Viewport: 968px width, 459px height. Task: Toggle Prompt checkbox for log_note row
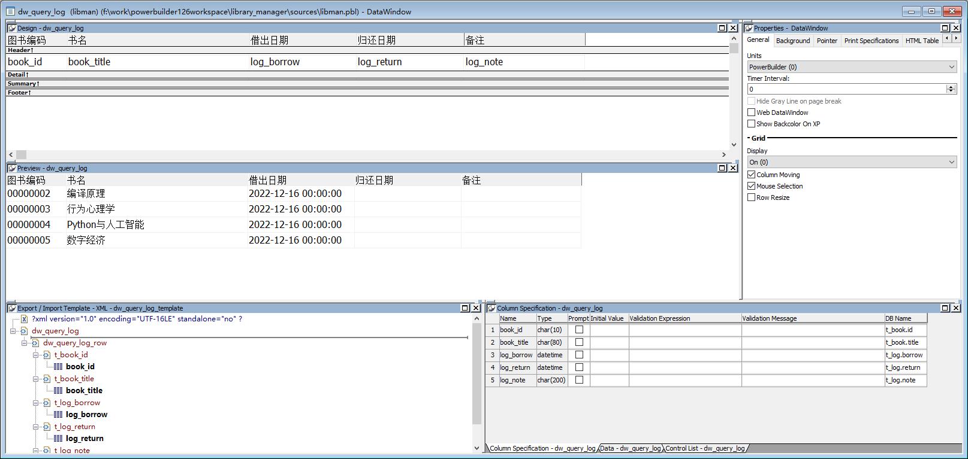579,380
